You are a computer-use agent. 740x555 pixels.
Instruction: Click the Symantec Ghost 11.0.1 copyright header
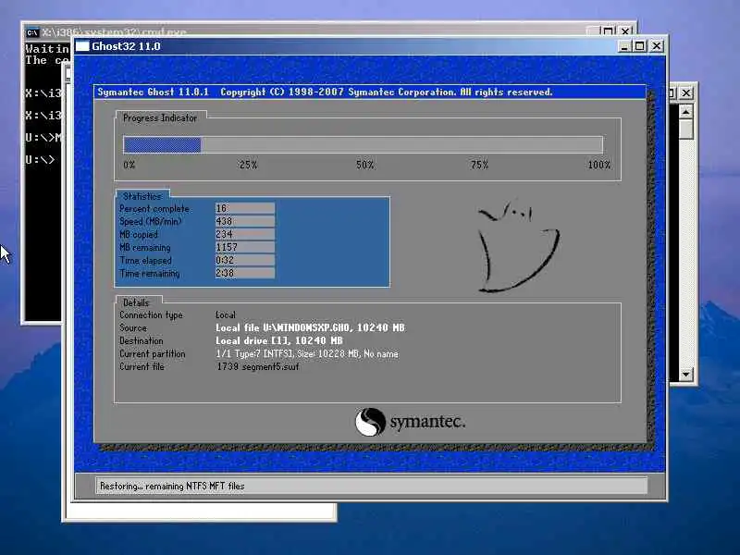(x=325, y=92)
